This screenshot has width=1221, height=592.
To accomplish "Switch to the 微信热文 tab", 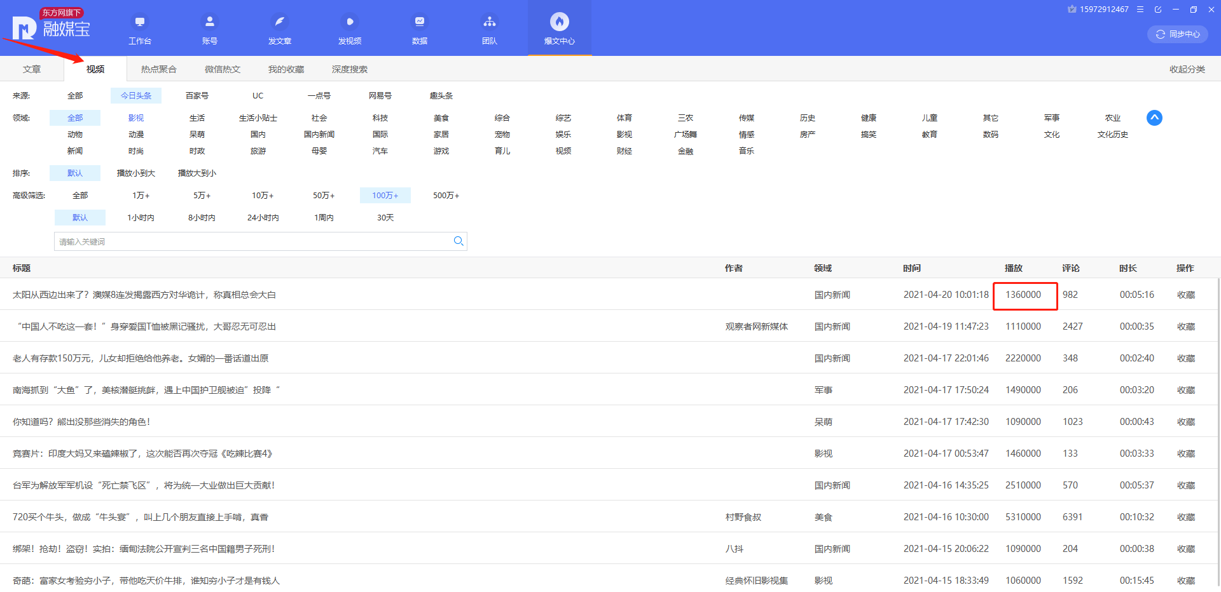I will point(223,69).
